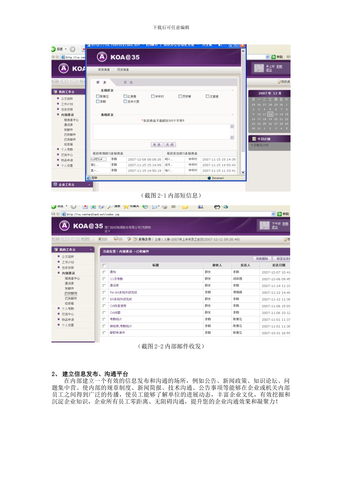Click the 我的桌面 icon at the upper screenshot's right
The width and height of the screenshot is (342, 484).
click(279, 82)
